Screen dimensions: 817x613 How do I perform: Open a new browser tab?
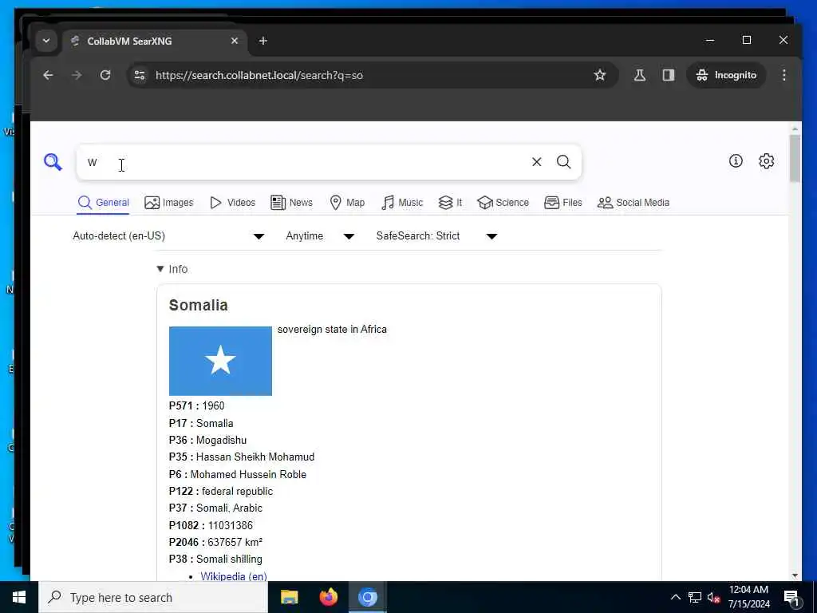pos(263,41)
